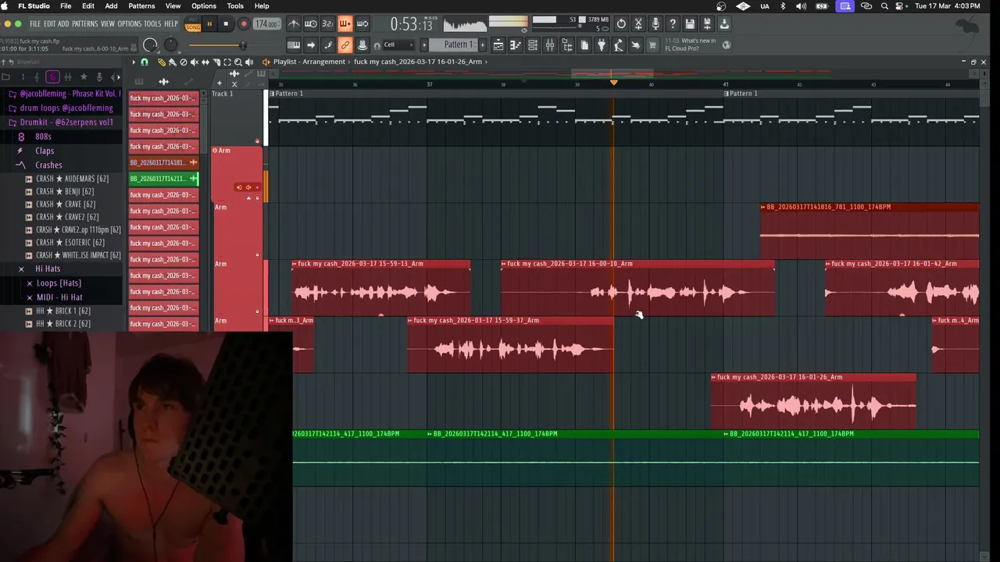Click the red record button
The height and width of the screenshot is (562, 1000).
point(243,24)
